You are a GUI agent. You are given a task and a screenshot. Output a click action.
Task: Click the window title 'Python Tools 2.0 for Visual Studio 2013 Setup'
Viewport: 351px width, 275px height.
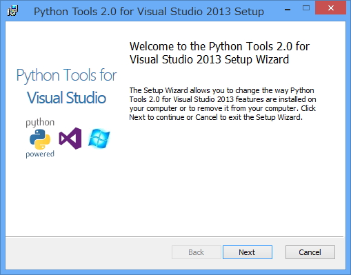point(149,11)
